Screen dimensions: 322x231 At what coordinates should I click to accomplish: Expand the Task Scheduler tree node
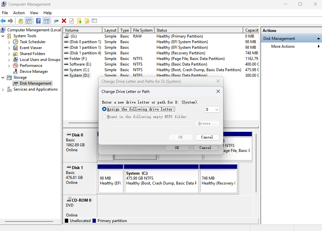[x=9, y=42]
